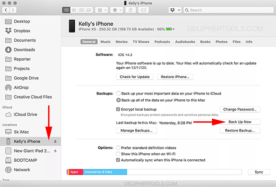276x187 pixels.
Task: Click the iOS 14.3 software version text
Action: click(125, 55)
